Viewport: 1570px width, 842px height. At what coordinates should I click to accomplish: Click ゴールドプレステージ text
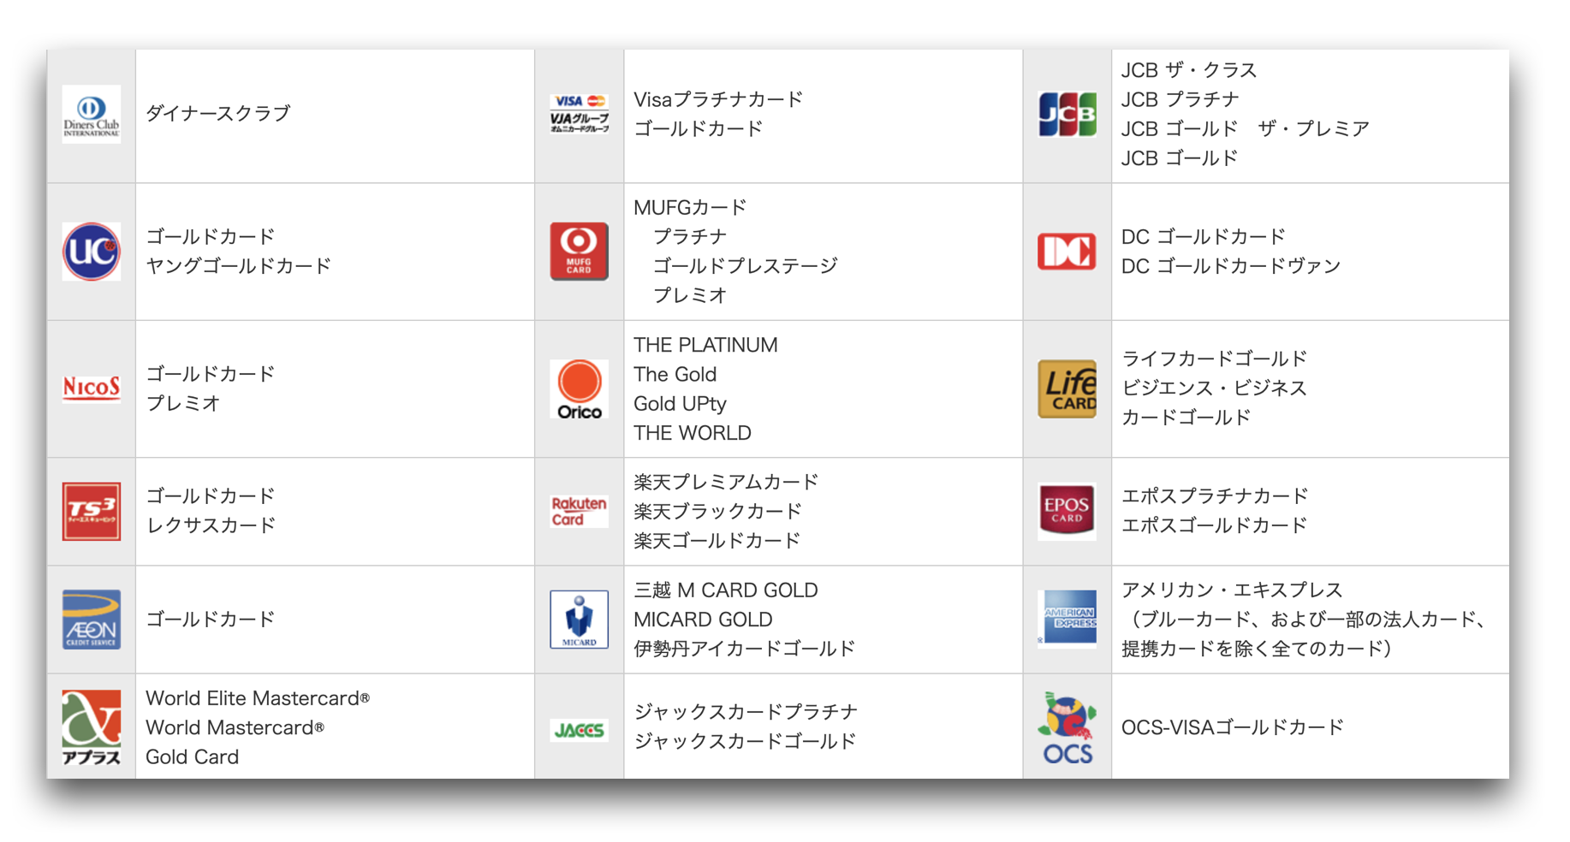coord(746,266)
